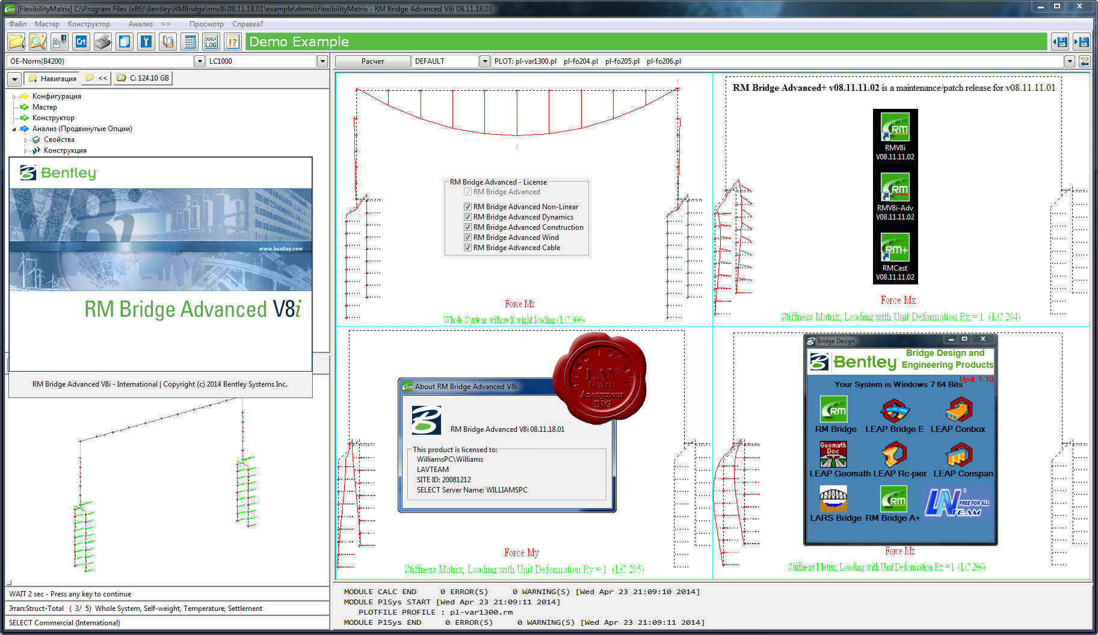Click the << folder back button
The height and width of the screenshot is (635, 1098).
tap(96, 79)
